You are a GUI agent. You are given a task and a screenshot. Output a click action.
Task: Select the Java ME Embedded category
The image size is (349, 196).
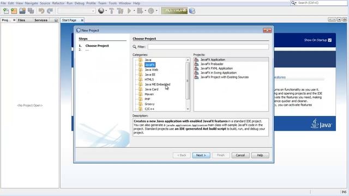pyautogui.click(x=158, y=84)
